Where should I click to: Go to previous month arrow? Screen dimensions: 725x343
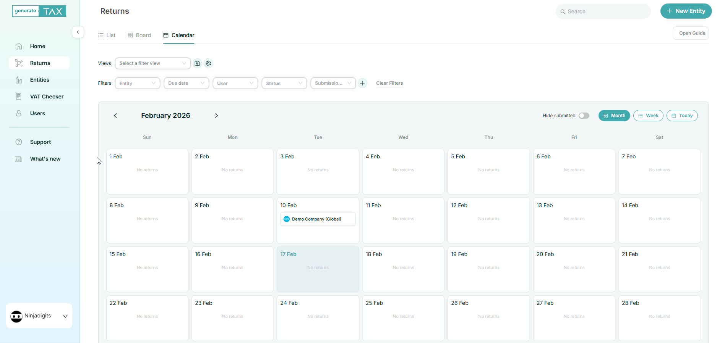tap(115, 116)
